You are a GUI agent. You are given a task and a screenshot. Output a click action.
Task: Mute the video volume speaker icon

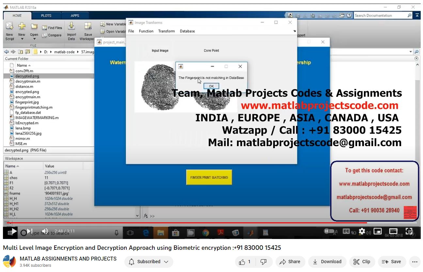tap(45, 231)
